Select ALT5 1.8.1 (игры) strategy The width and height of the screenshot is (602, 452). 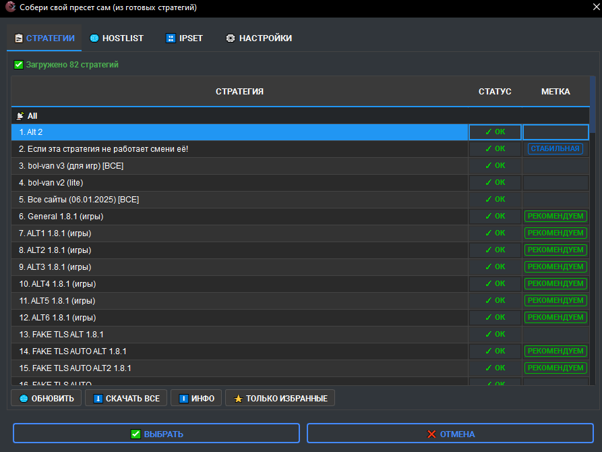239,301
